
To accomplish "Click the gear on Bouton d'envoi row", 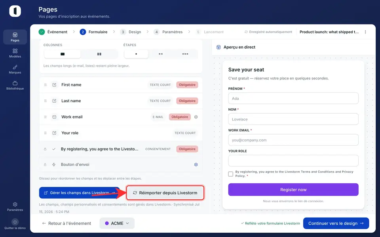I will click(196, 164).
